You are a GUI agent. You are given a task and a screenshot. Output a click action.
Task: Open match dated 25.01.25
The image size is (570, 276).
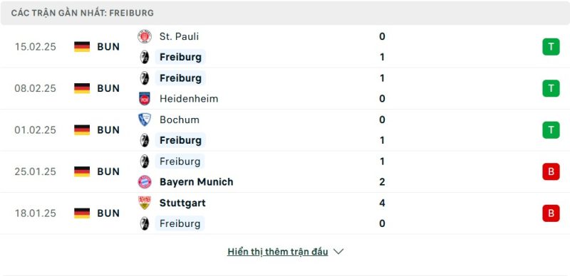pos(285,171)
